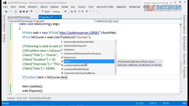Pin the Program.cs tab
This screenshot has height=106, width=189.
[56, 17]
